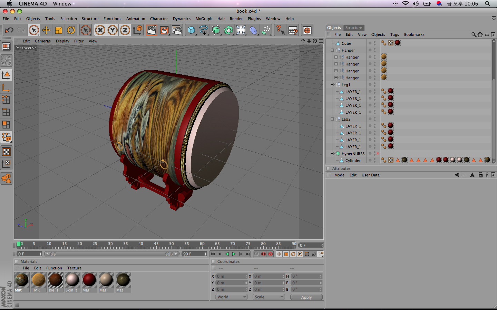This screenshot has height=310, width=497.
Task: Play the animation forward
Action: point(234,254)
